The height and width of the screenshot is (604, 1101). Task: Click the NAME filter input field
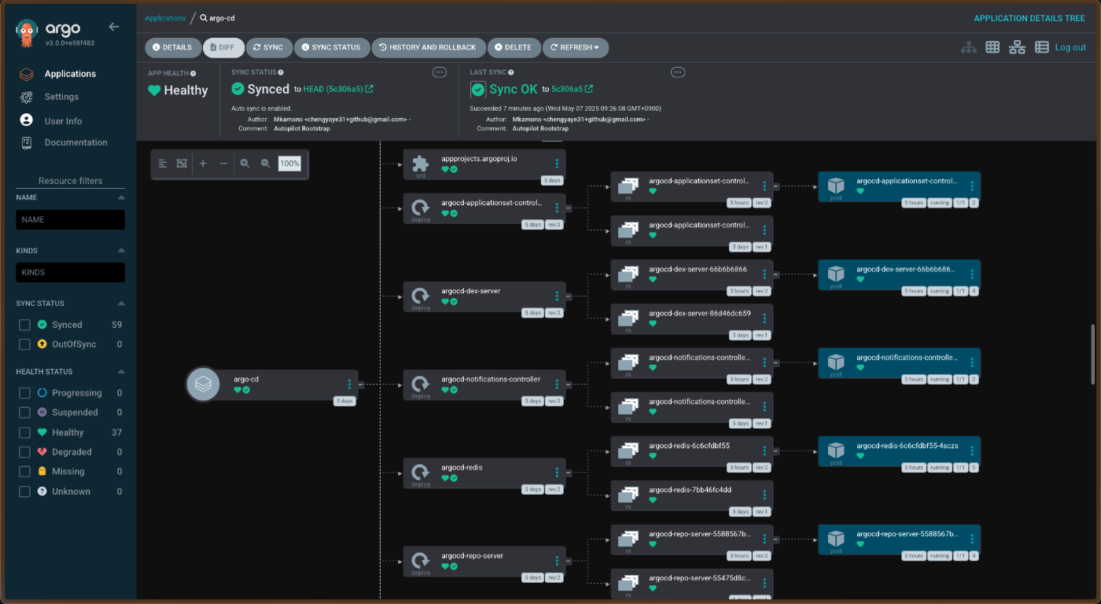click(70, 219)
